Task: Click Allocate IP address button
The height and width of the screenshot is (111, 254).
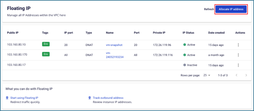Action: pos(231,9)
